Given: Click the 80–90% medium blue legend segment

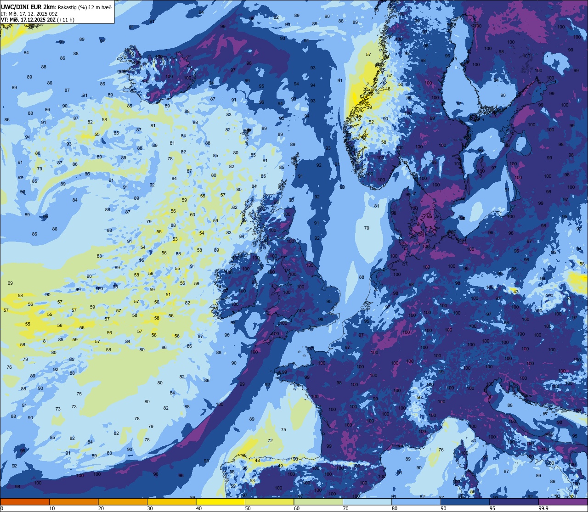Looking at the screenshot, I should pos(416,501).
